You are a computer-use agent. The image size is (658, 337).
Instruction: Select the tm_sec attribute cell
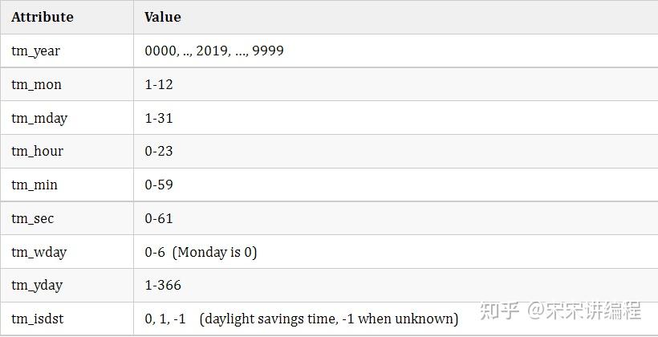point(33,218)
